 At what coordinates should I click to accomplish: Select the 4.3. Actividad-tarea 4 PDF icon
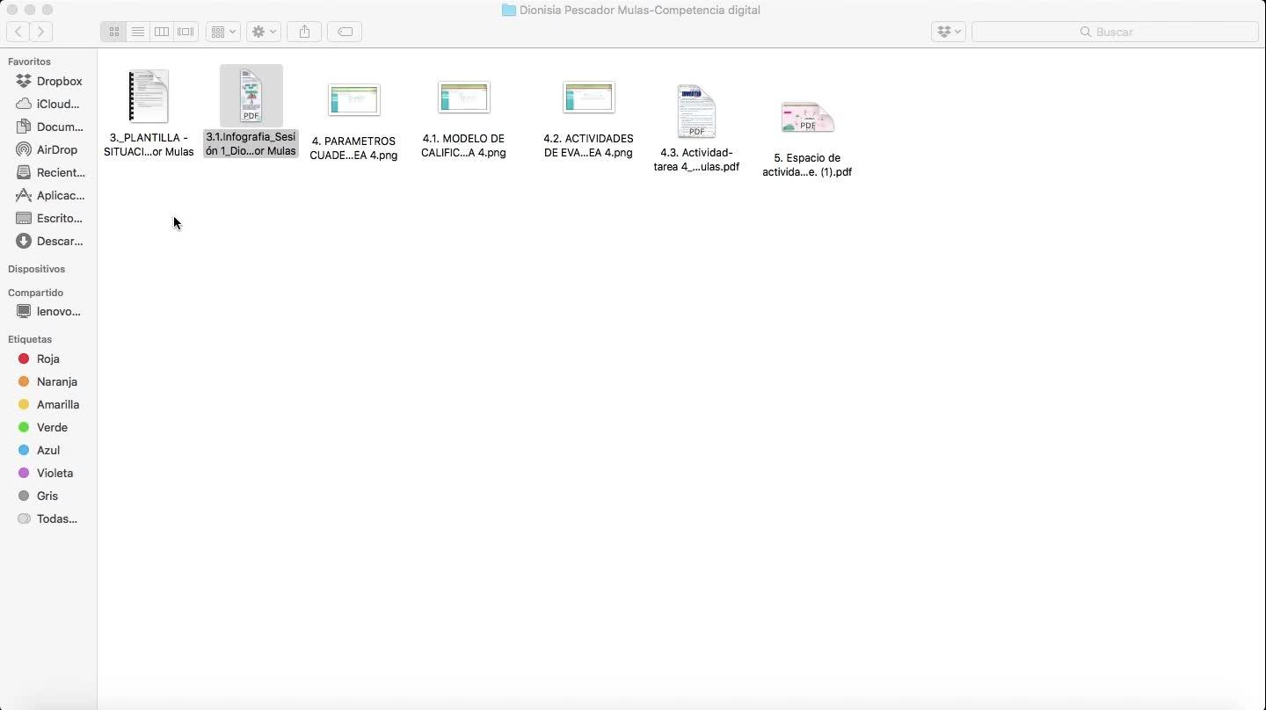696,112
